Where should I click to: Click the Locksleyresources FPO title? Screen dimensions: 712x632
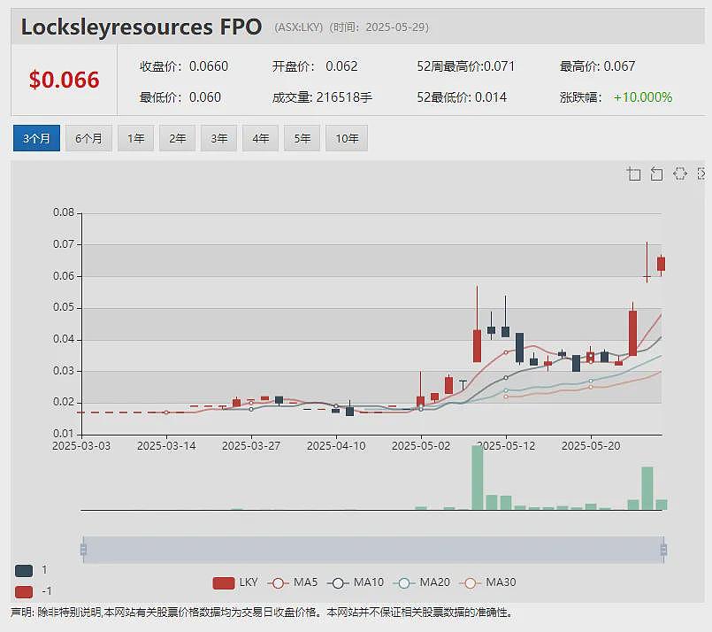point(142,27)
